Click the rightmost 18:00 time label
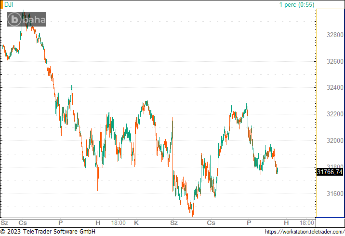The image size is (345, 236). click(x=307, y=223)
